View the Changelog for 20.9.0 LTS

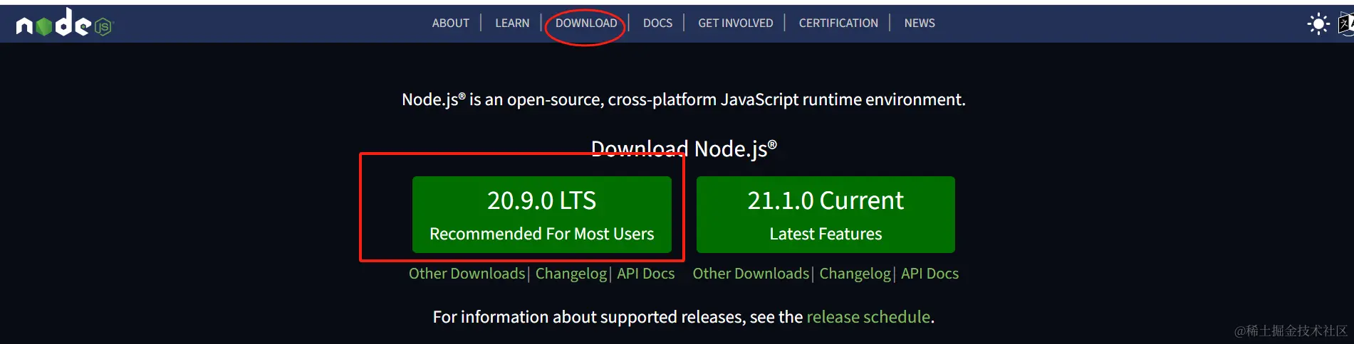571,274
